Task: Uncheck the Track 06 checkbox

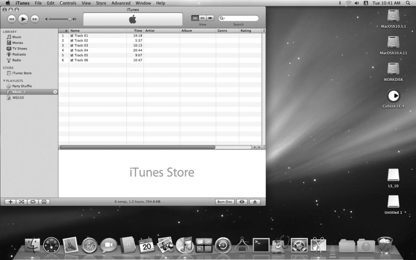Action: point(72,60)
